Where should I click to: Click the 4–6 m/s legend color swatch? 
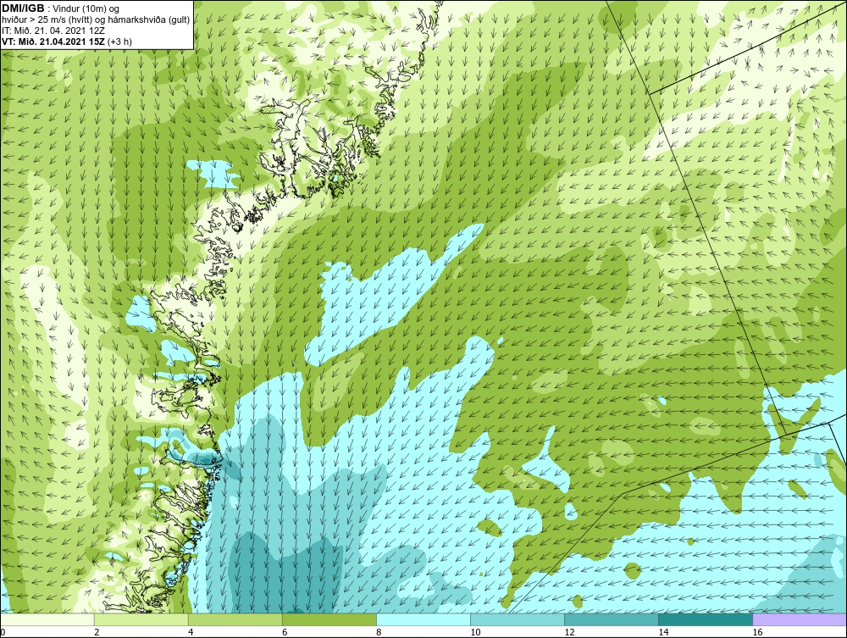235,619
